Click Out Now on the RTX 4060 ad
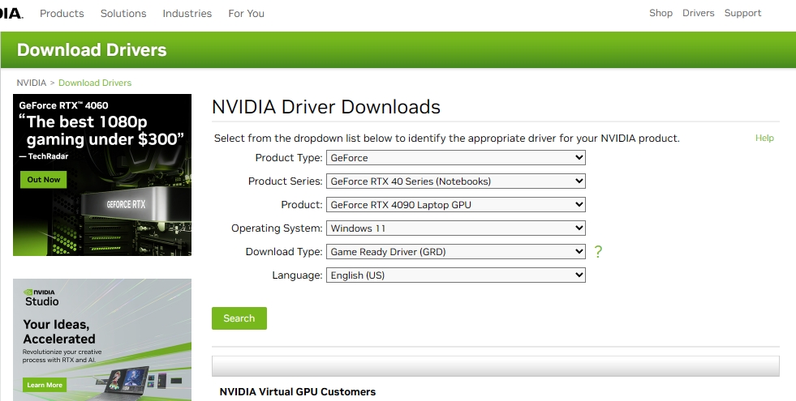The image size is (796, 401). [44, 180]
